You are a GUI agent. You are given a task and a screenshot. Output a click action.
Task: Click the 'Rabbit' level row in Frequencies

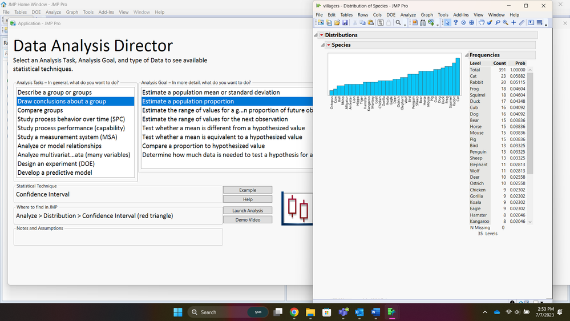pos(498,82)
